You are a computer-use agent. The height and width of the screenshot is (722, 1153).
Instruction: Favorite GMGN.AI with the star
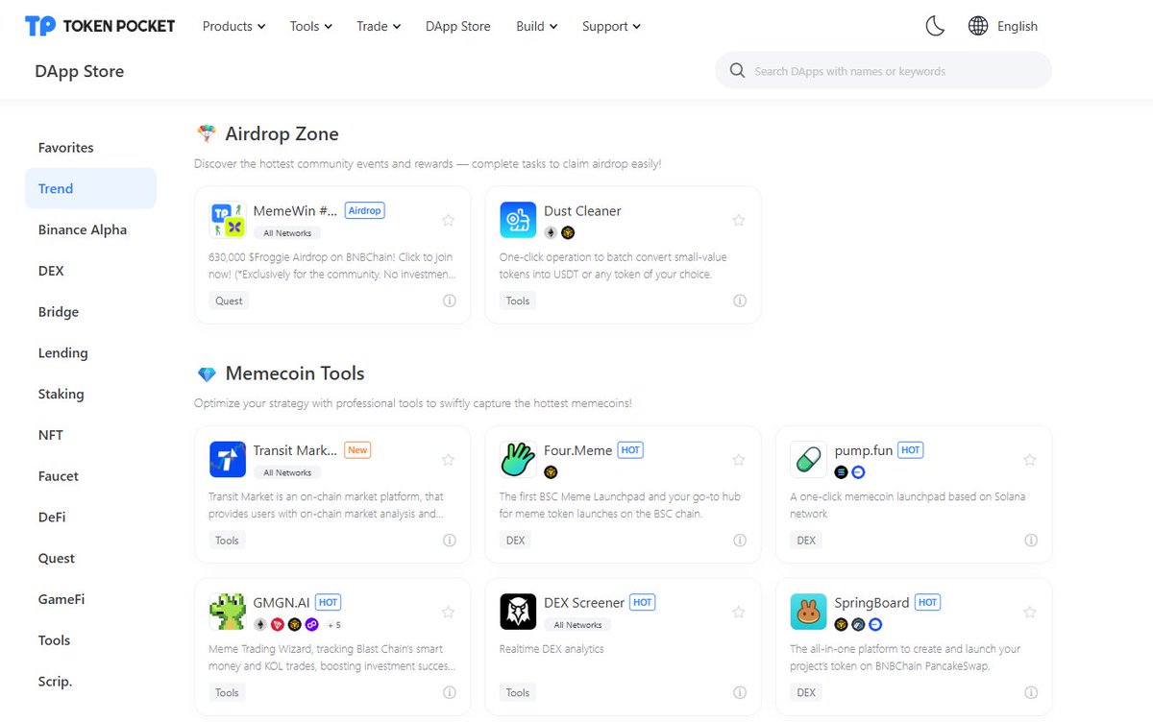[448, 612]
